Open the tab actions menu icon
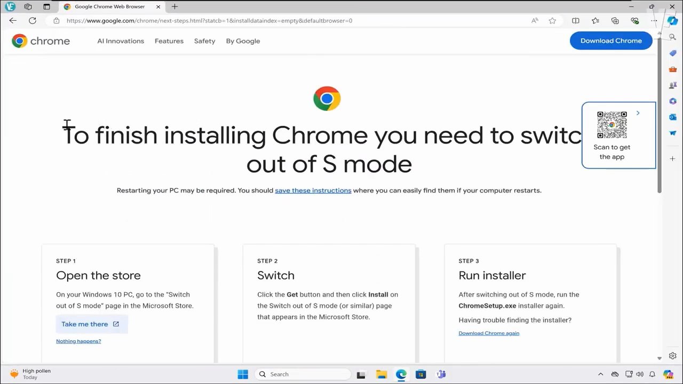This screenshot has height=384, width=683. [46, 7]
